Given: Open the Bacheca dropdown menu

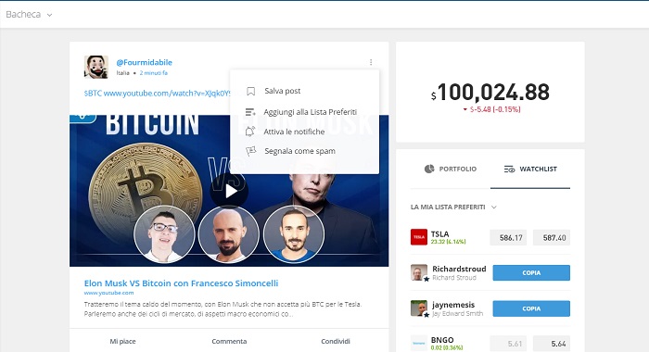Looking at the screenshot, I should point(29,15).
